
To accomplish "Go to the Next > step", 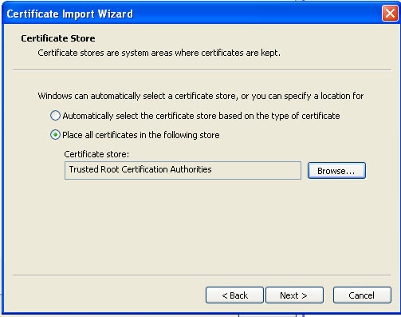I will (294, 295).
